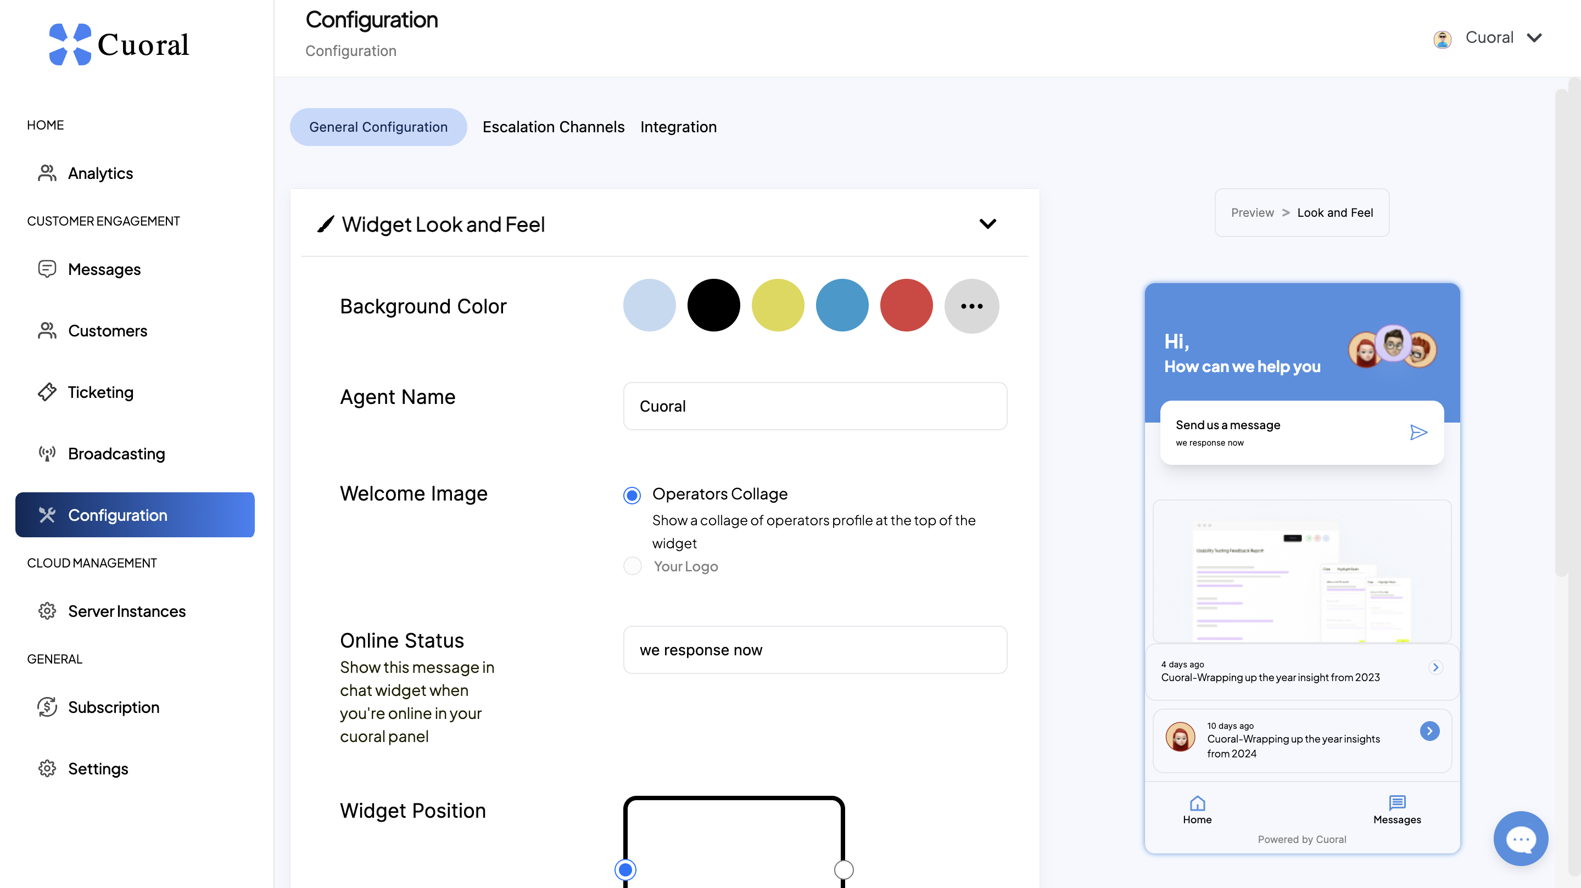The width and height of the screenshot is (1581, 888).
Task: Collapse the Widget Look and Feel section
Action: point(987,224)
